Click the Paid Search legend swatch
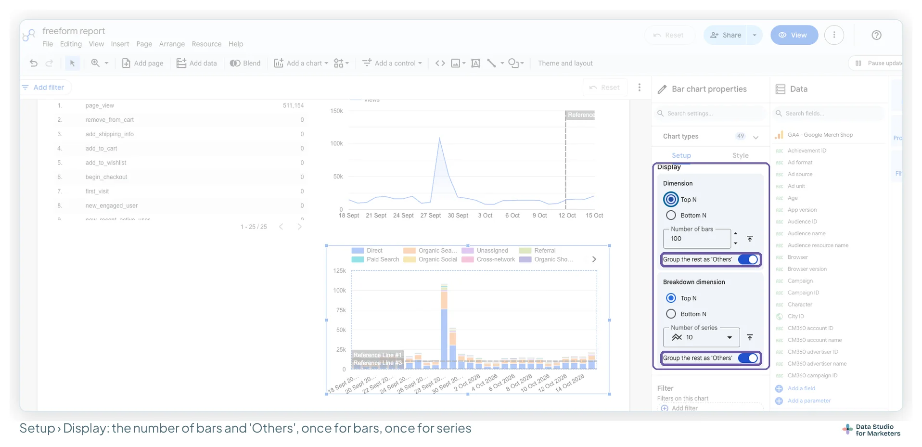The height and width of the screenshot is (447, 922). [x=357, y=259]
